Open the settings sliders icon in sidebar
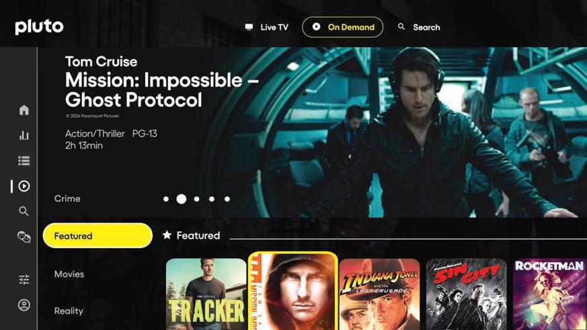Screen dimensions: 587x330 [x=24, y=280]
